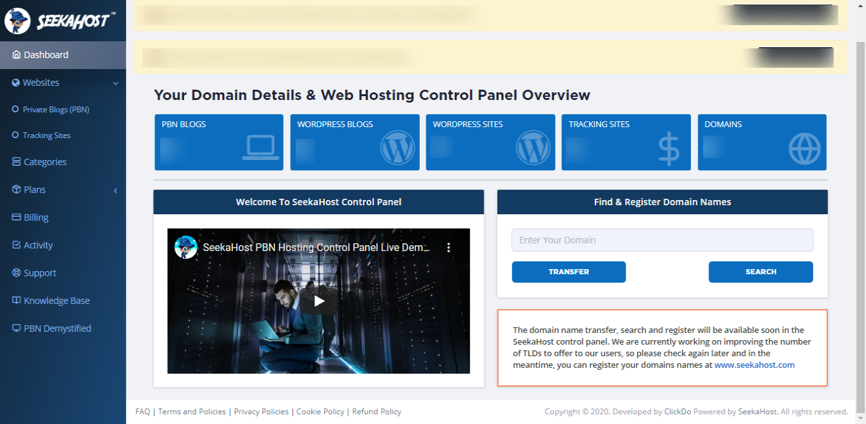Select Tracking Sites in sidebar

[x=46, y=136]
